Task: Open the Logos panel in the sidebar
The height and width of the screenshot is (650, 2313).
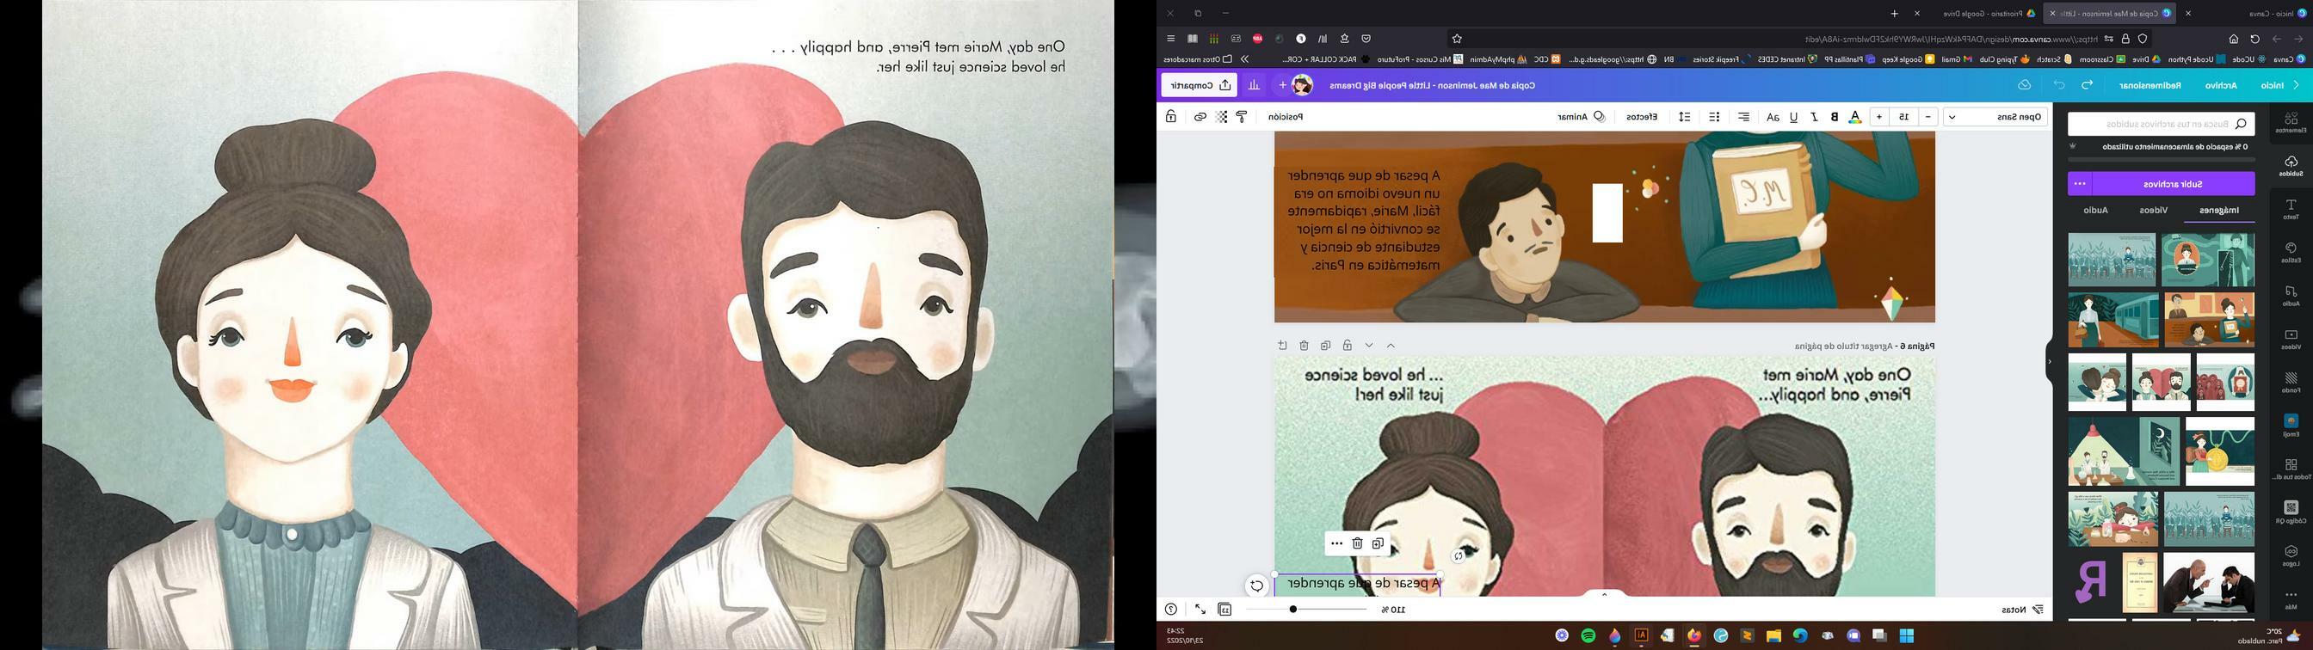Action: point(2291,555)
